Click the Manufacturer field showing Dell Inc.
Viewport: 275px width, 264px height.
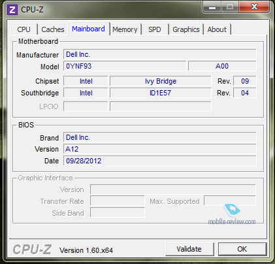160,54
